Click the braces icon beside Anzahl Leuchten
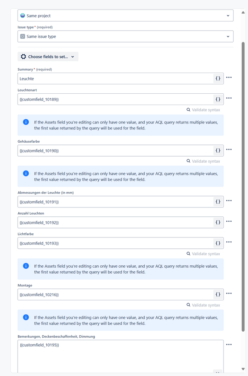The height and width of the screenshot is (376, 248). pyautogui.click(x=218, y=222)
